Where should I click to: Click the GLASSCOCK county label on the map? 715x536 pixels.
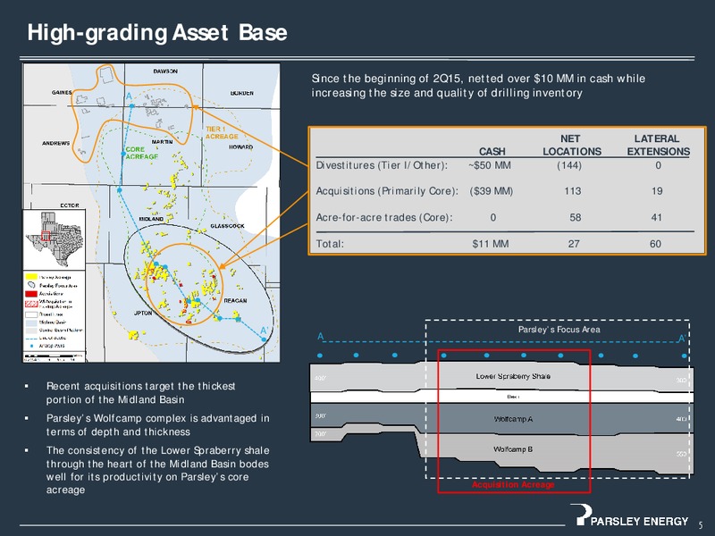click(x=227, y=226)
